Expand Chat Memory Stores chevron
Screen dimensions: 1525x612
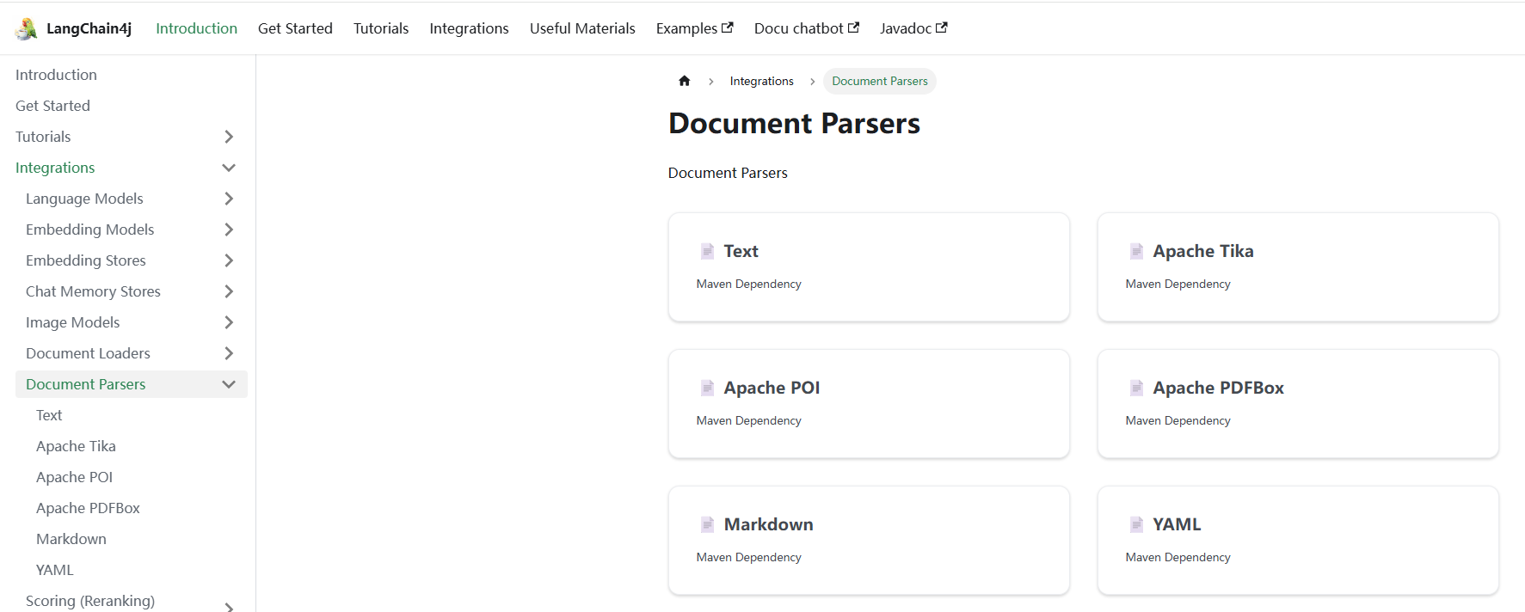229,291
